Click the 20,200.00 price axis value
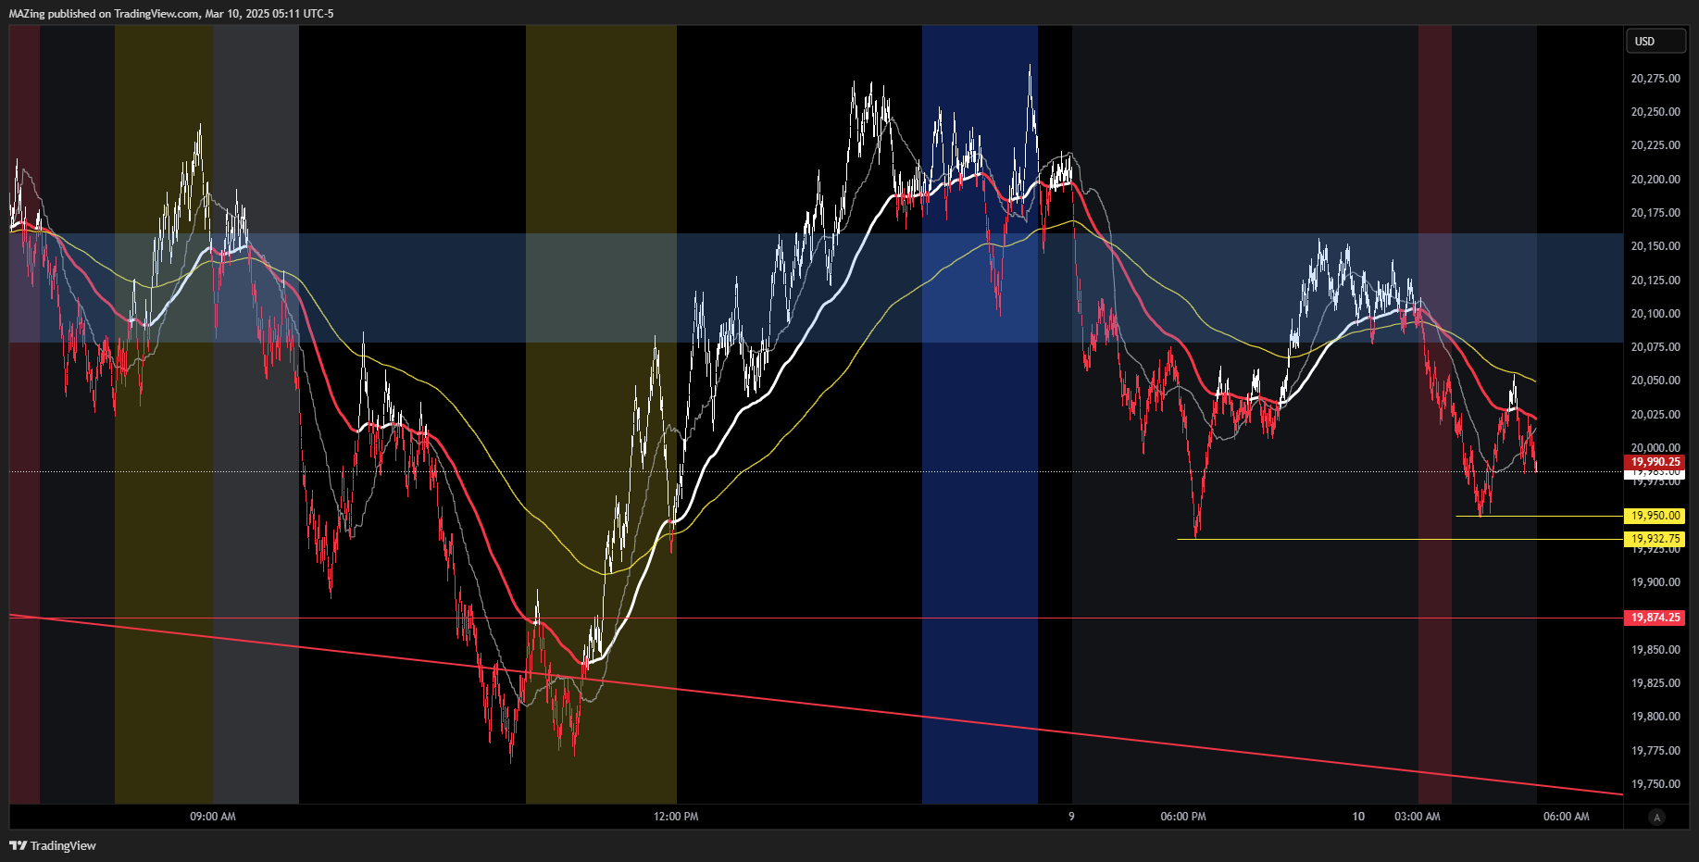1699x862 pixels. 1655,180
